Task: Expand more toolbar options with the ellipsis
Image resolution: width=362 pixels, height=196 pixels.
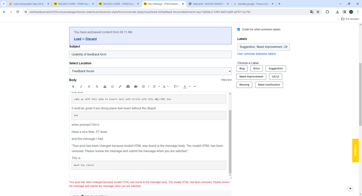Action: tap(195, 87)
